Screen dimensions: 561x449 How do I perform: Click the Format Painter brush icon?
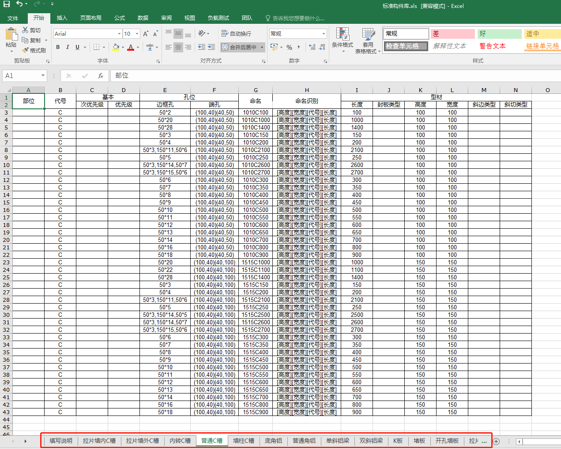click(x=26, y=50)
